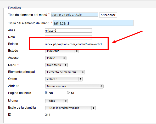Click the Tipo de elemento del menú field
This screenshot has width=156, height=124.
[x=74, y=15]
